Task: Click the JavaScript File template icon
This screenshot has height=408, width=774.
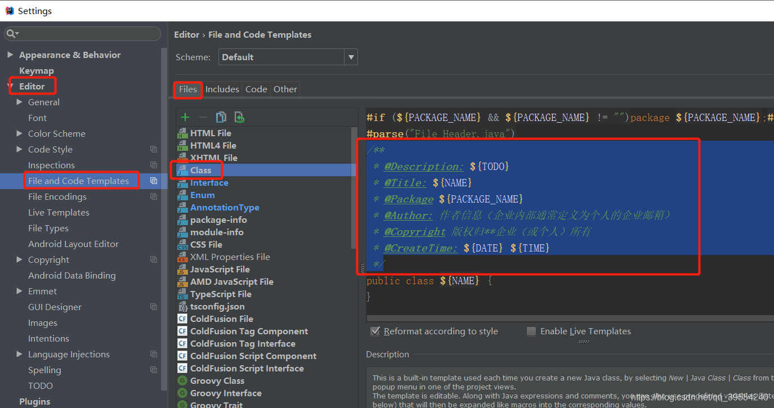Action: [182, 270]
